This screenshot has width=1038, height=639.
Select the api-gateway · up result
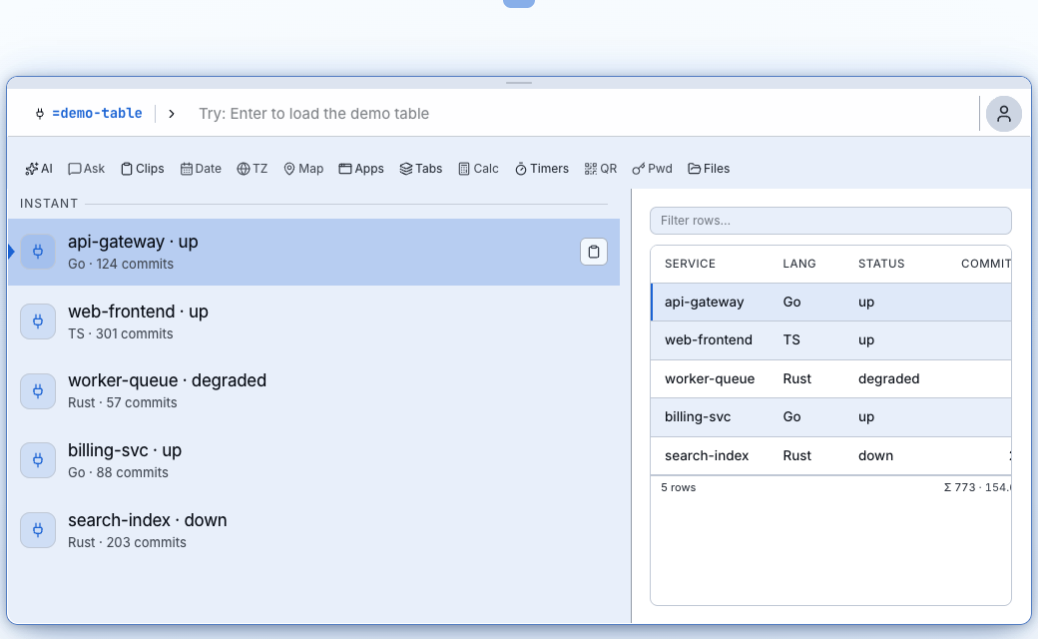coord(313,253)
